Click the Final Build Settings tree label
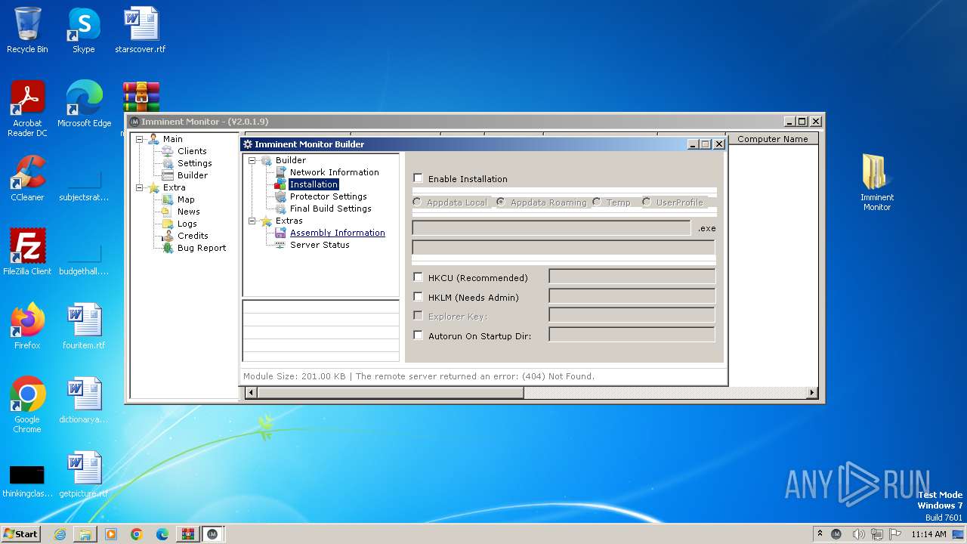Viewport: 967px width, 544px height. pos(331,209)
